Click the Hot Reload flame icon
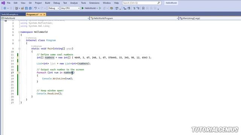The height and width of the screenshot is (135, 241). pyautogui.click(x=104, y=8)
